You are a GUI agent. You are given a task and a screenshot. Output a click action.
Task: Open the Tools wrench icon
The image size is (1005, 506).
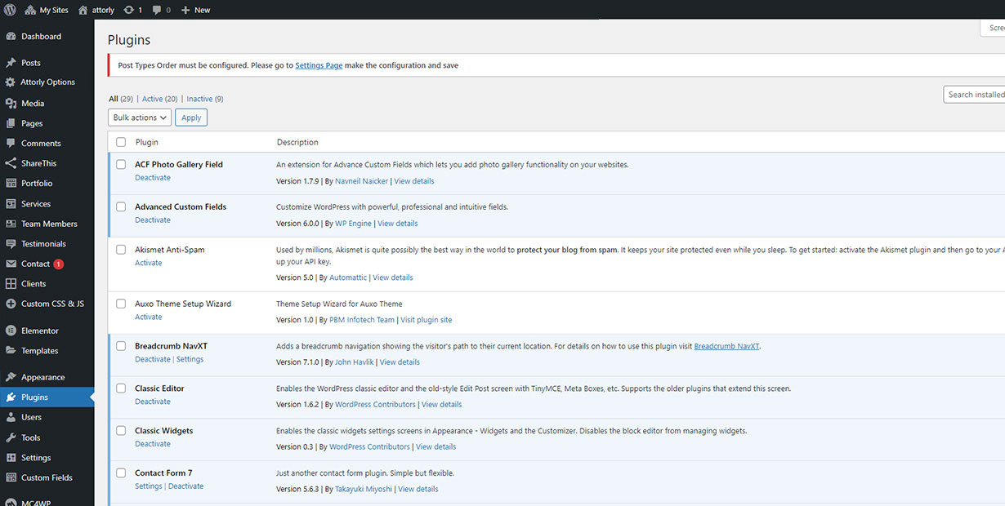[x=11, y=438]
